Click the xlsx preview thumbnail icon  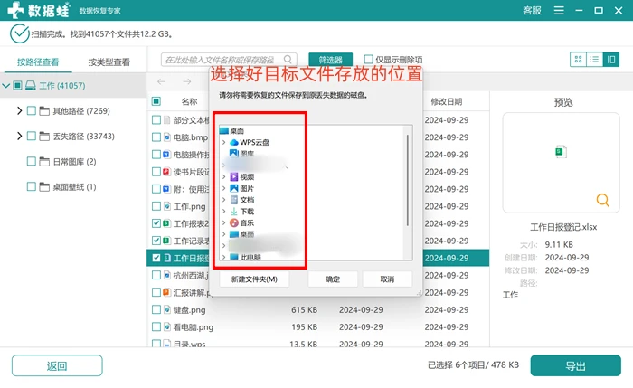point(561,152)
